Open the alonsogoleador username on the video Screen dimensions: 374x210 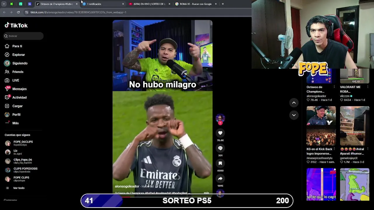click(127, 186)
